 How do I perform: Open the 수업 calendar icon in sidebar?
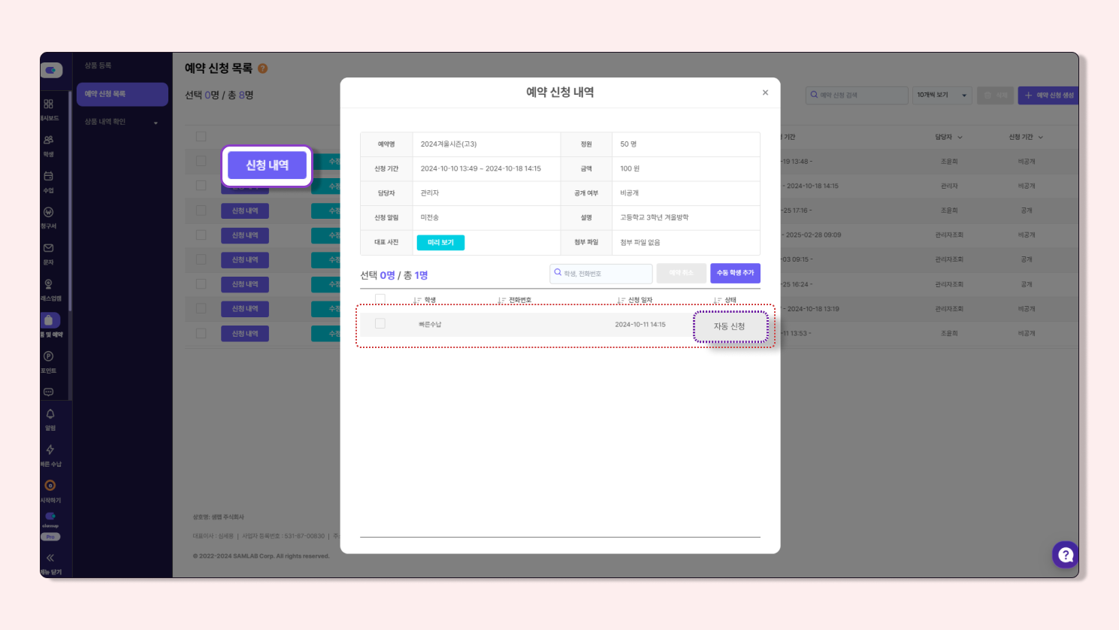click(x=49, y=176)
